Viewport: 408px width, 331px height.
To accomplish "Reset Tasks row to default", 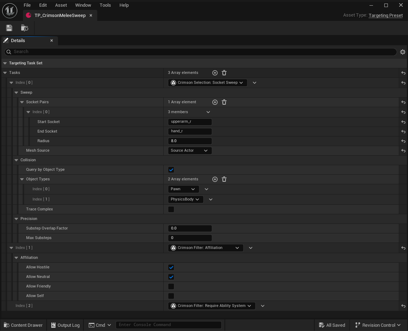I will [x=403, y=73].
